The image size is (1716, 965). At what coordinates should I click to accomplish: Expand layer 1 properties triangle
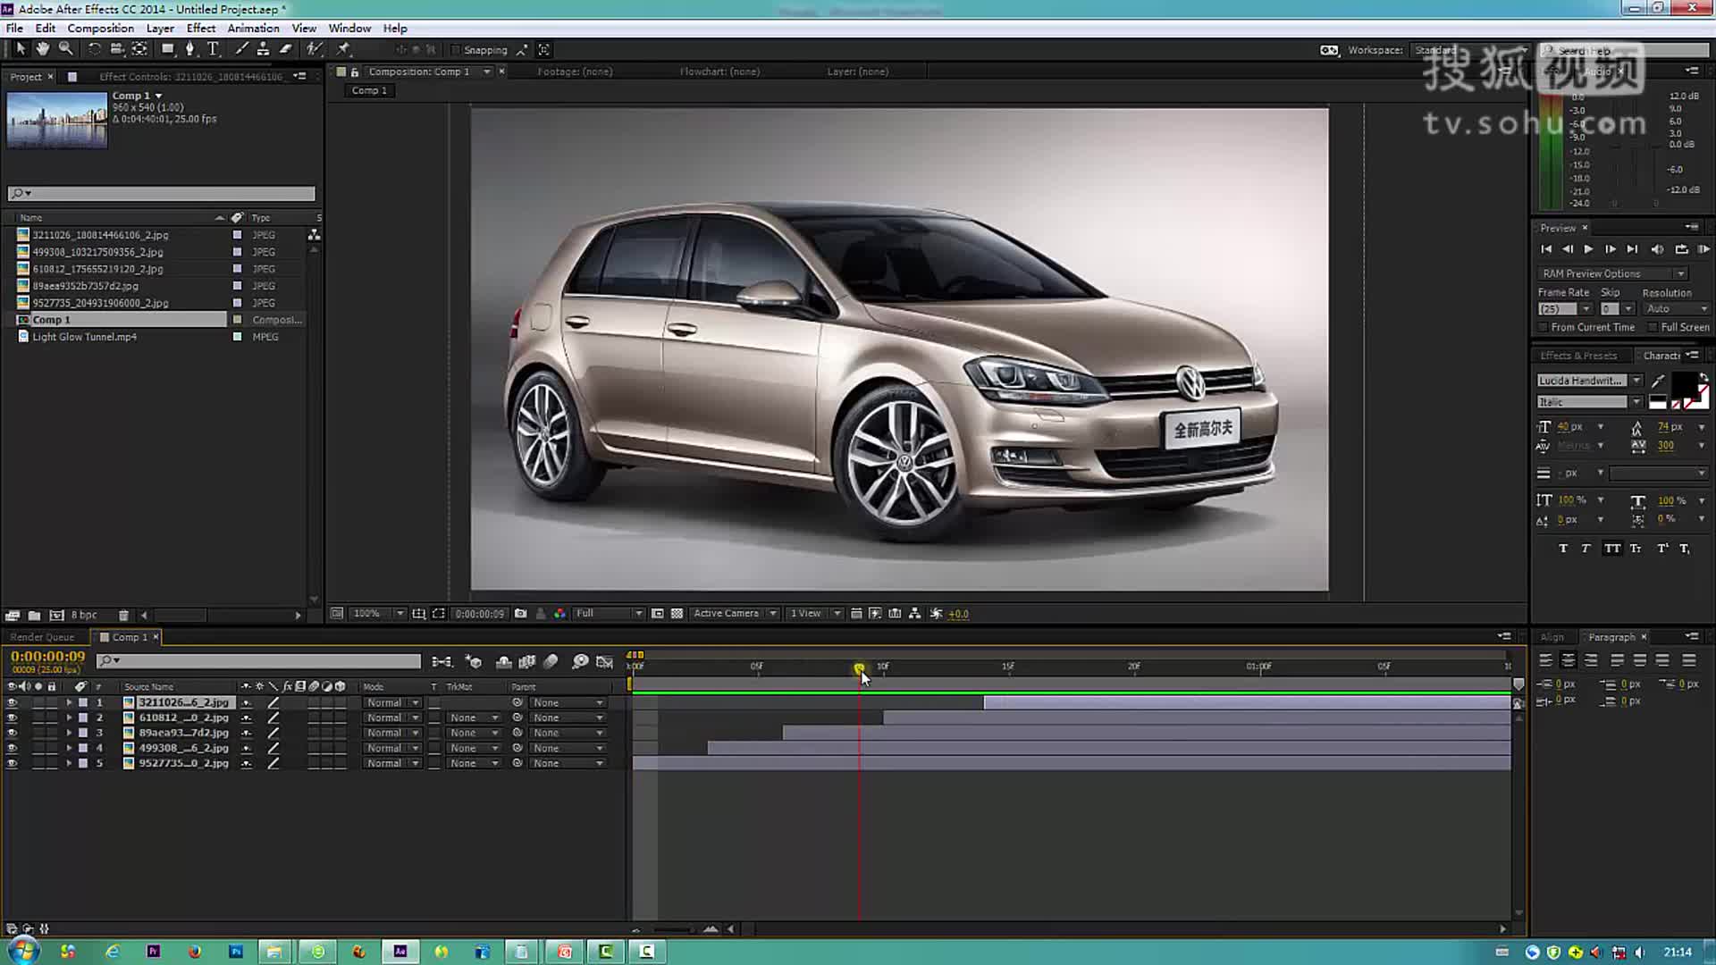point(69,703)
